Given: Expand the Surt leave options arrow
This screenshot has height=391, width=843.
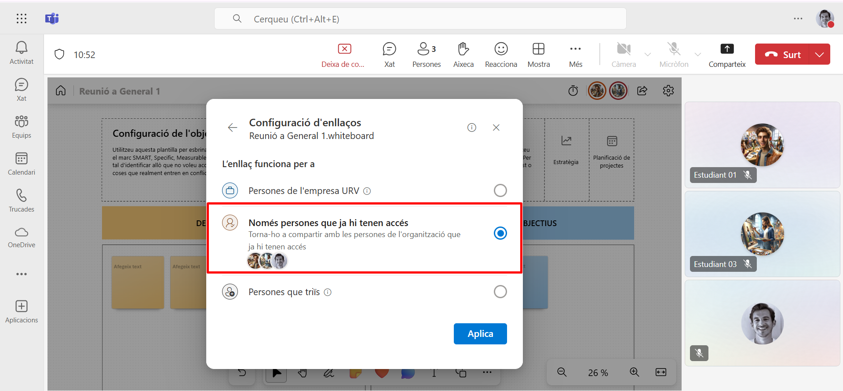Looking at the screenshot, I should 819,55.
